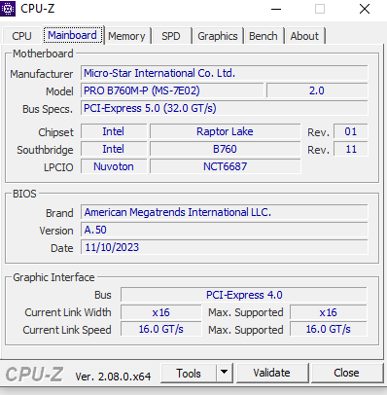Open the Tools dropdown arrow
387x395 pixels.
224,373
